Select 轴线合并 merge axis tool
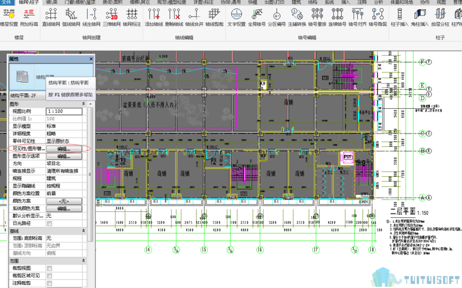 tap(194, 18)
